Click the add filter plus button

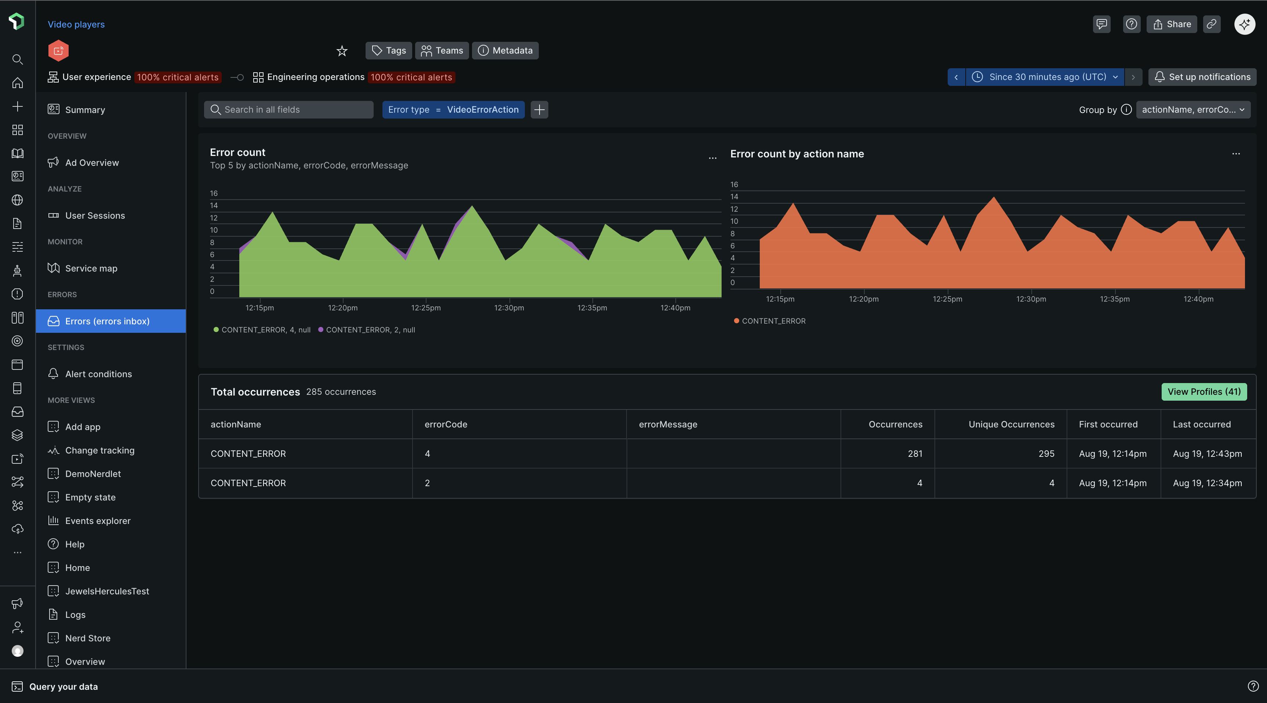[539, 110]
